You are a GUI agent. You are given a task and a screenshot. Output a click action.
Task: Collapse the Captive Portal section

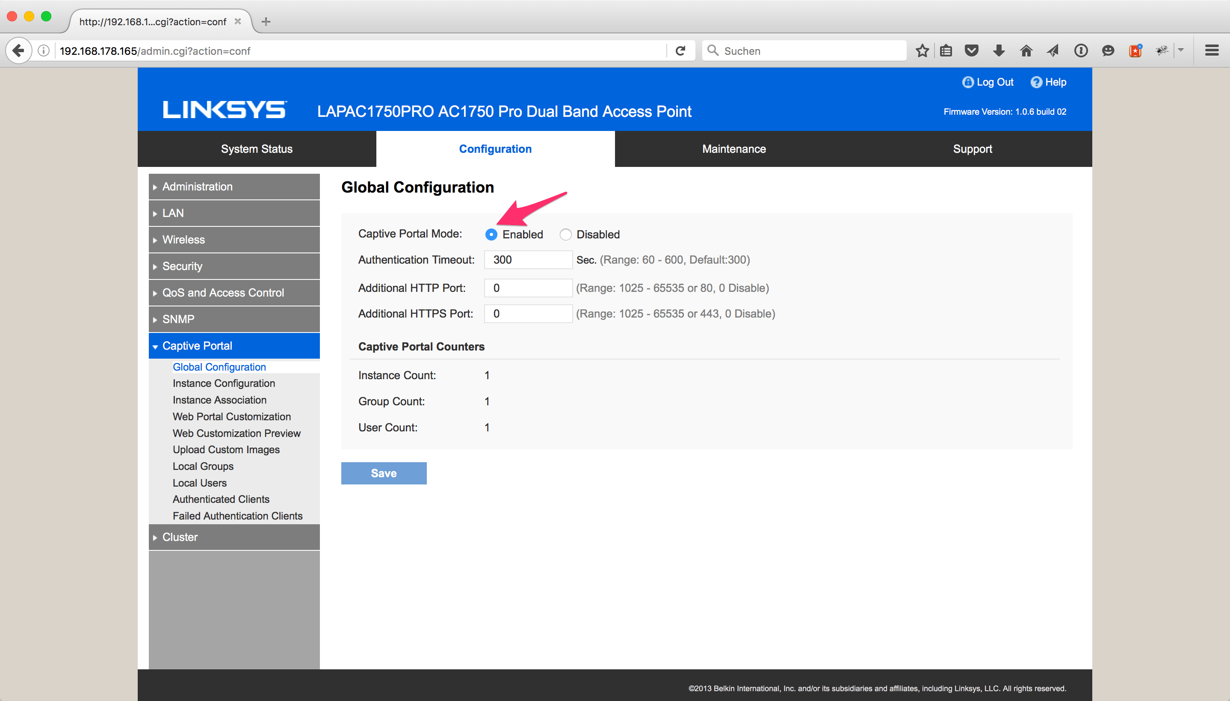234,346
